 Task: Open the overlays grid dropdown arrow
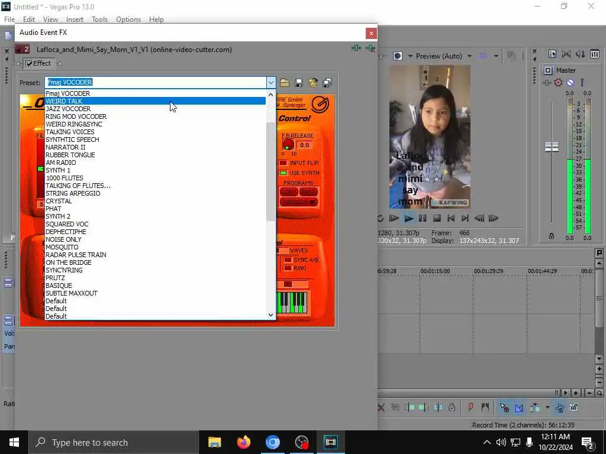pos(496,56)
